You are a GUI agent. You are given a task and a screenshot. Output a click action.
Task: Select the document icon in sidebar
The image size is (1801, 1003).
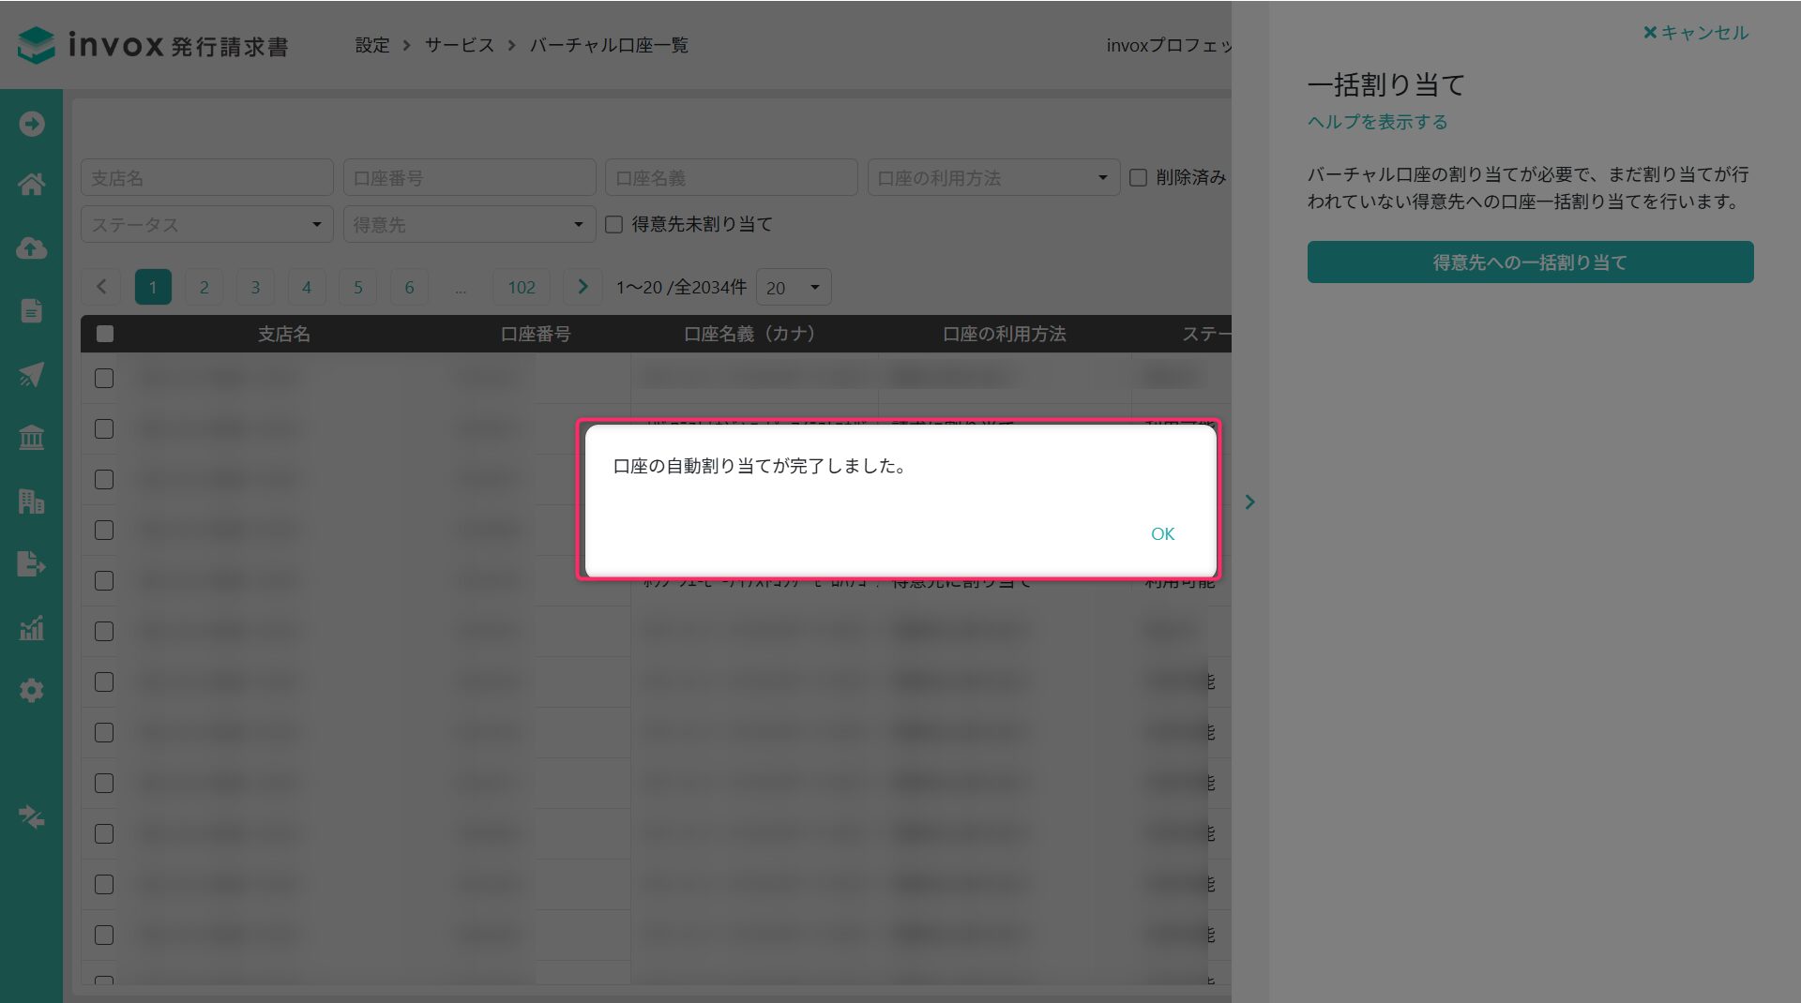click(x=31, y=311)
